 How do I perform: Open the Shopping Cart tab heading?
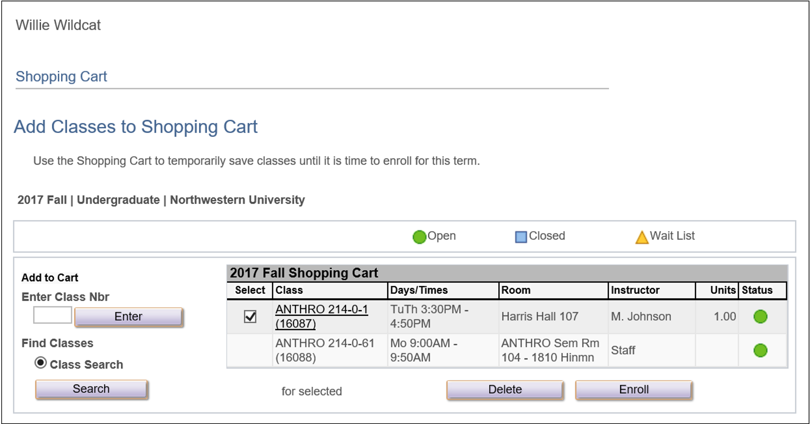point(61,77)
